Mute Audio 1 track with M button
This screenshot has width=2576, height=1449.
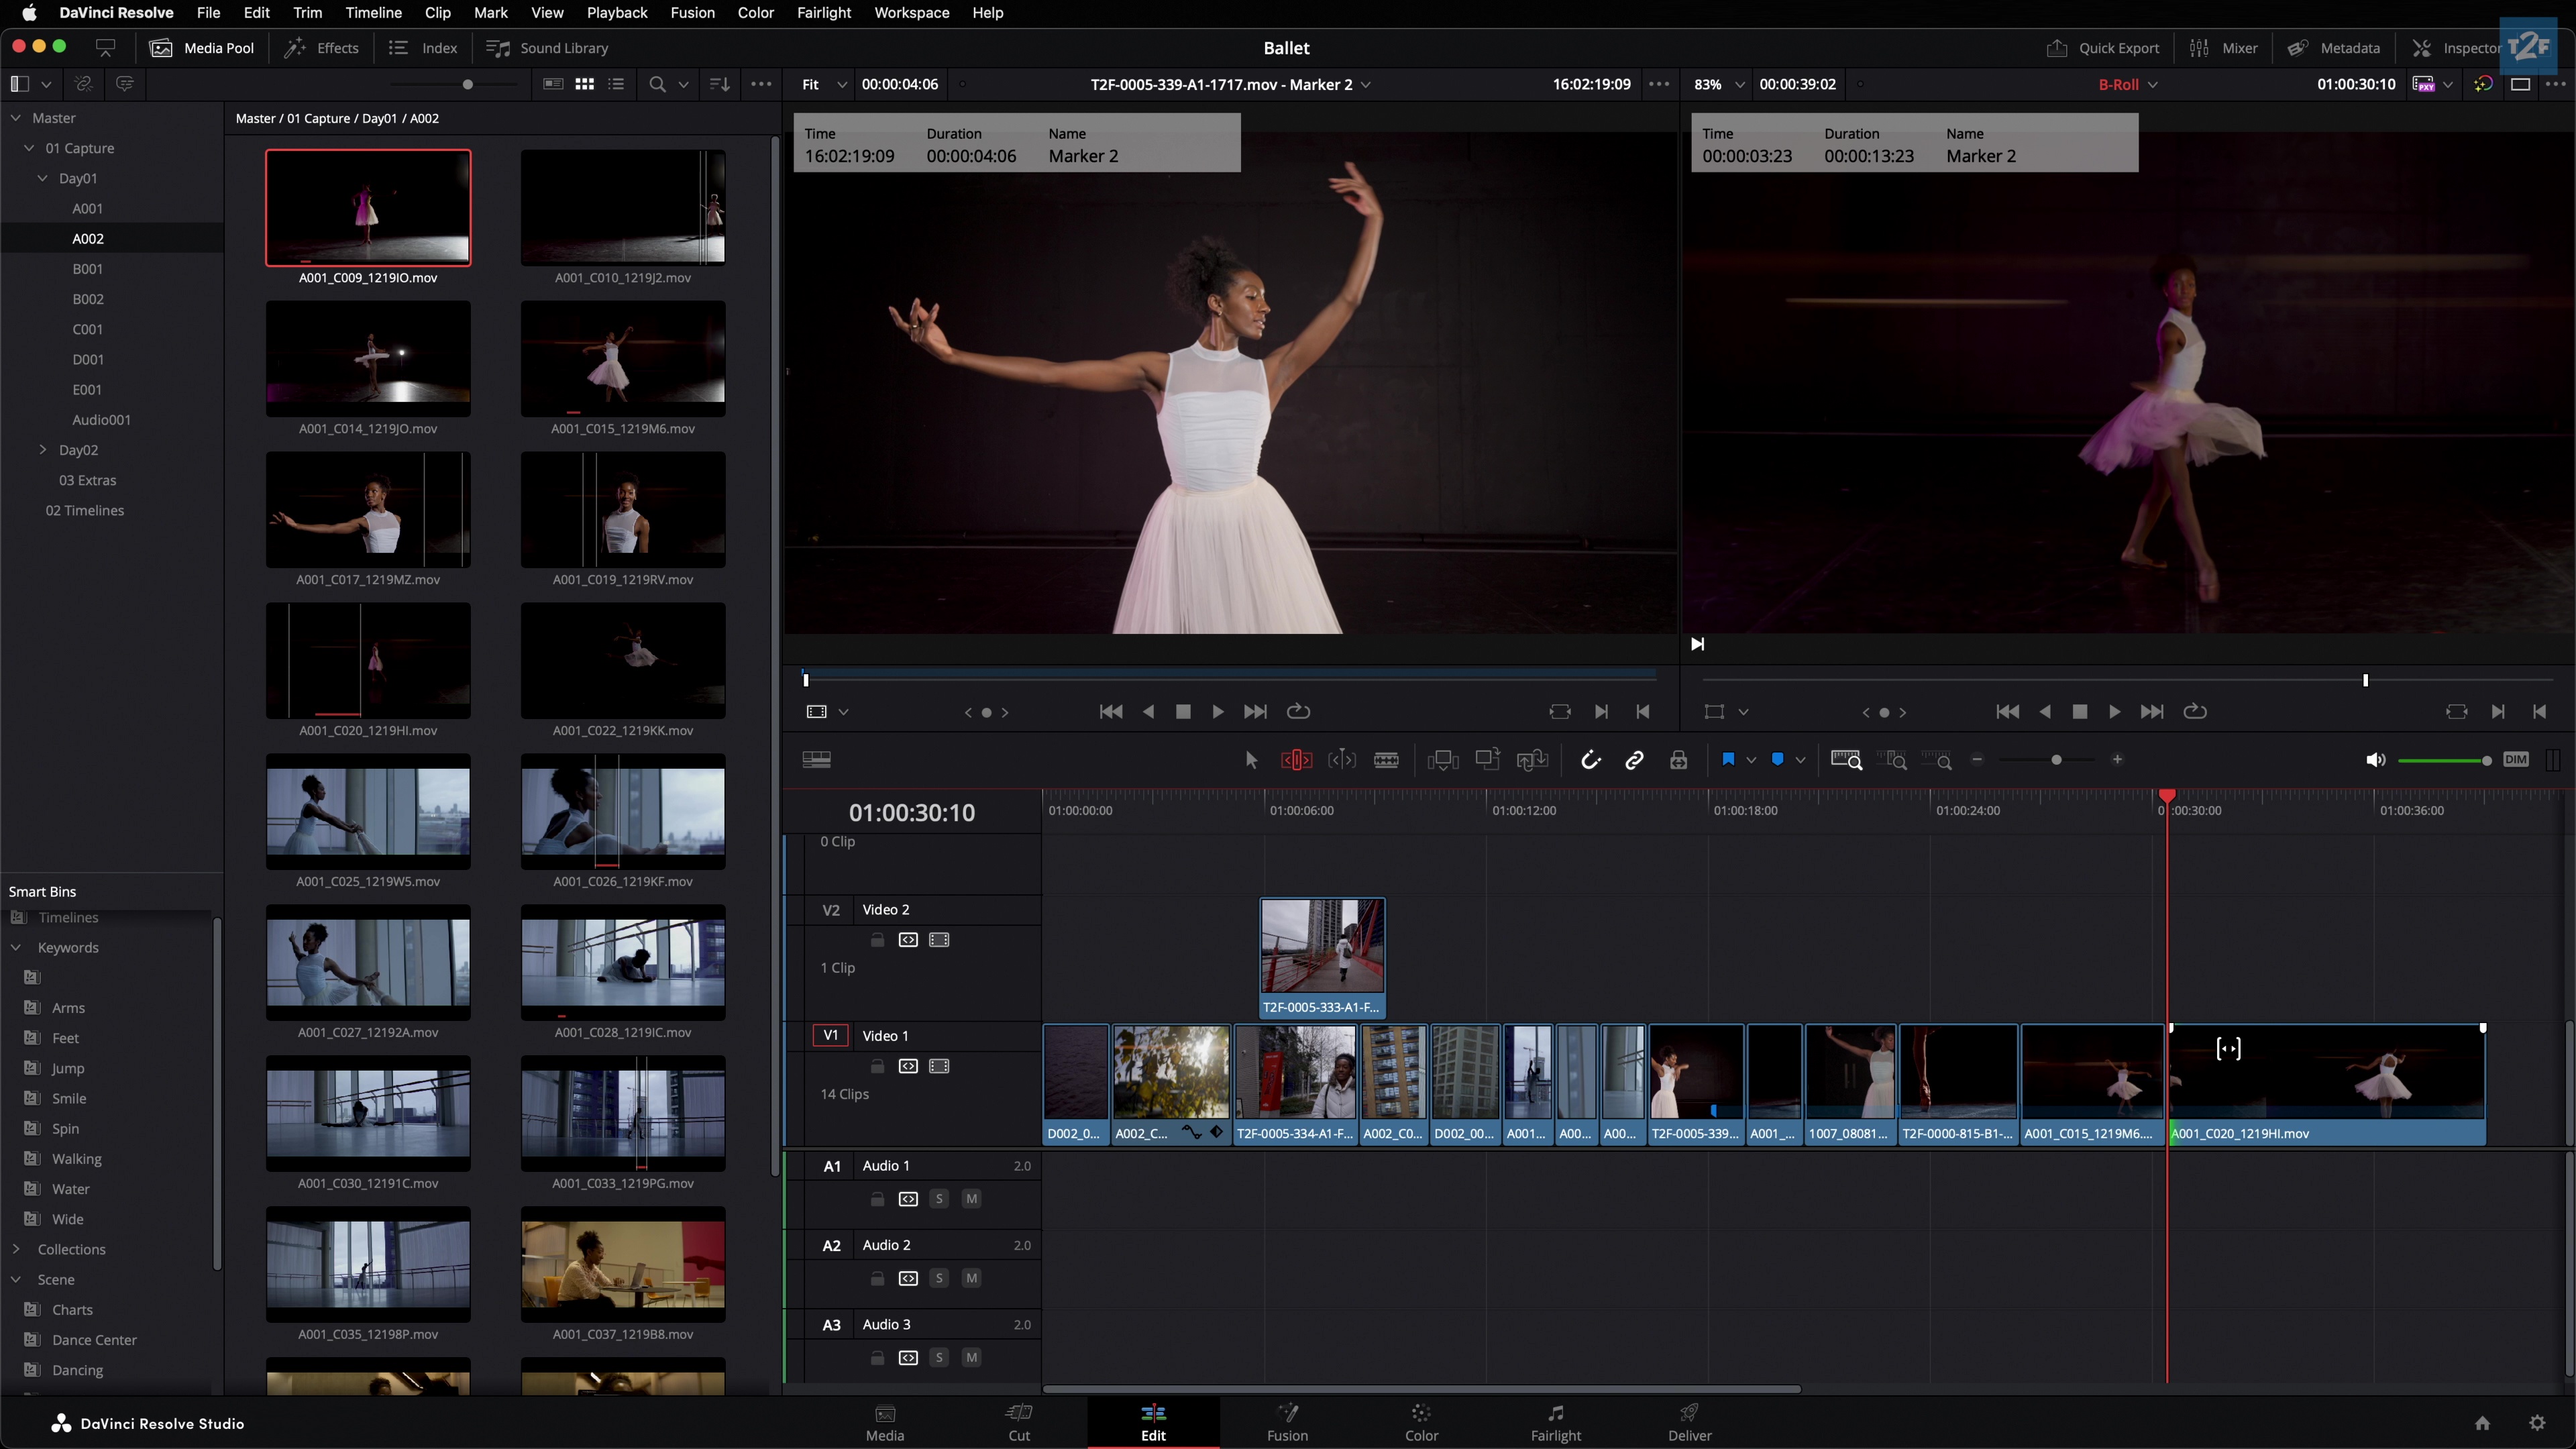(970, 1198)
